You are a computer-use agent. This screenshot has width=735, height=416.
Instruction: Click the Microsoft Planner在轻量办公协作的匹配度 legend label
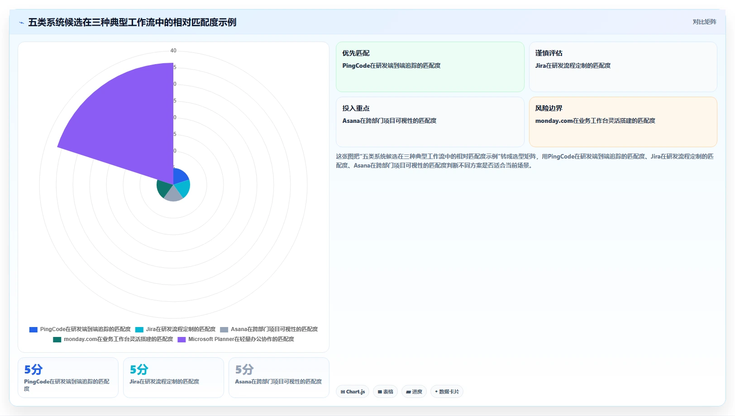(241, 339)
